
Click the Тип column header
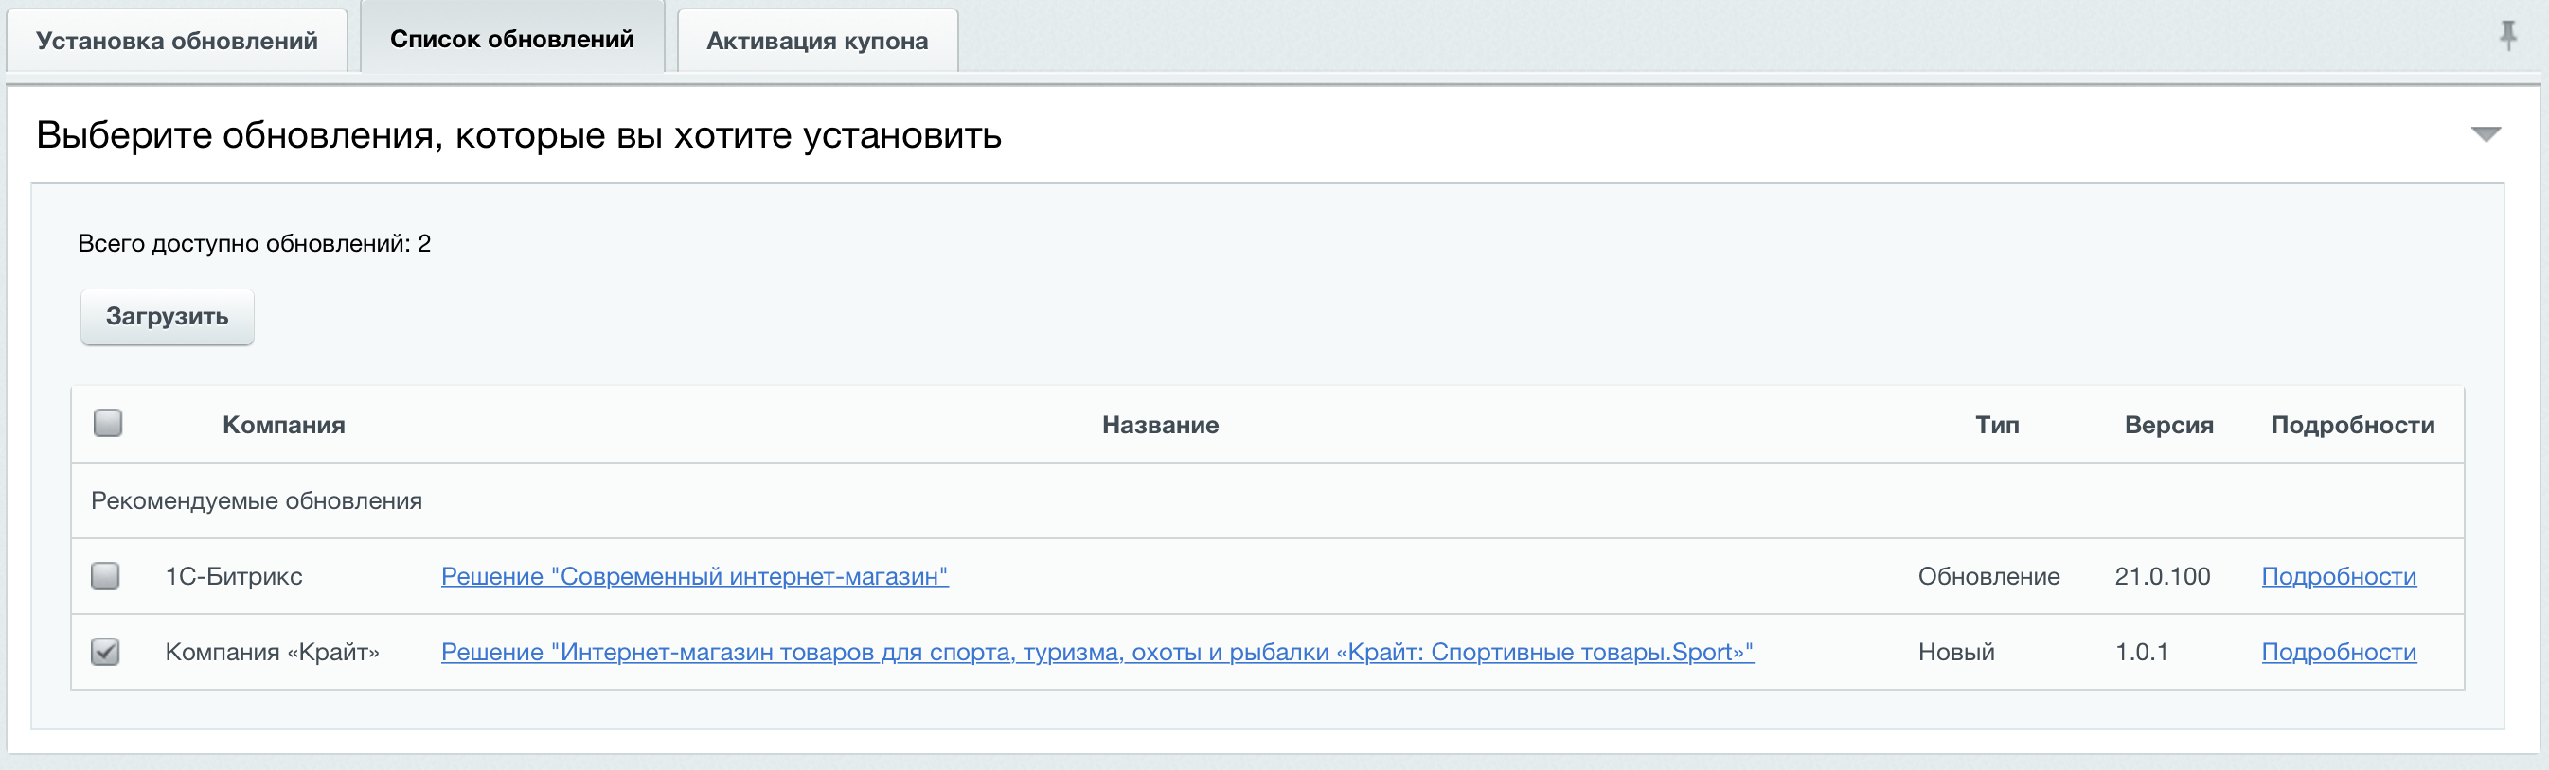(1998, 425)
